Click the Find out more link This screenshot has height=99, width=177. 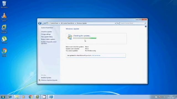coord(96,56)
